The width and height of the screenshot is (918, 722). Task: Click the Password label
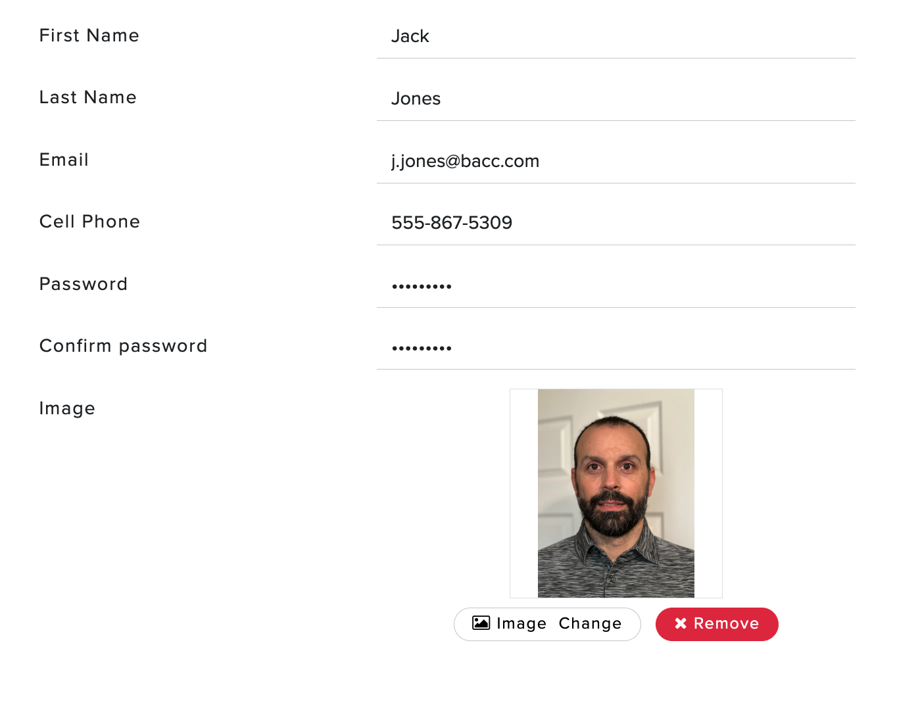point(84,284)
